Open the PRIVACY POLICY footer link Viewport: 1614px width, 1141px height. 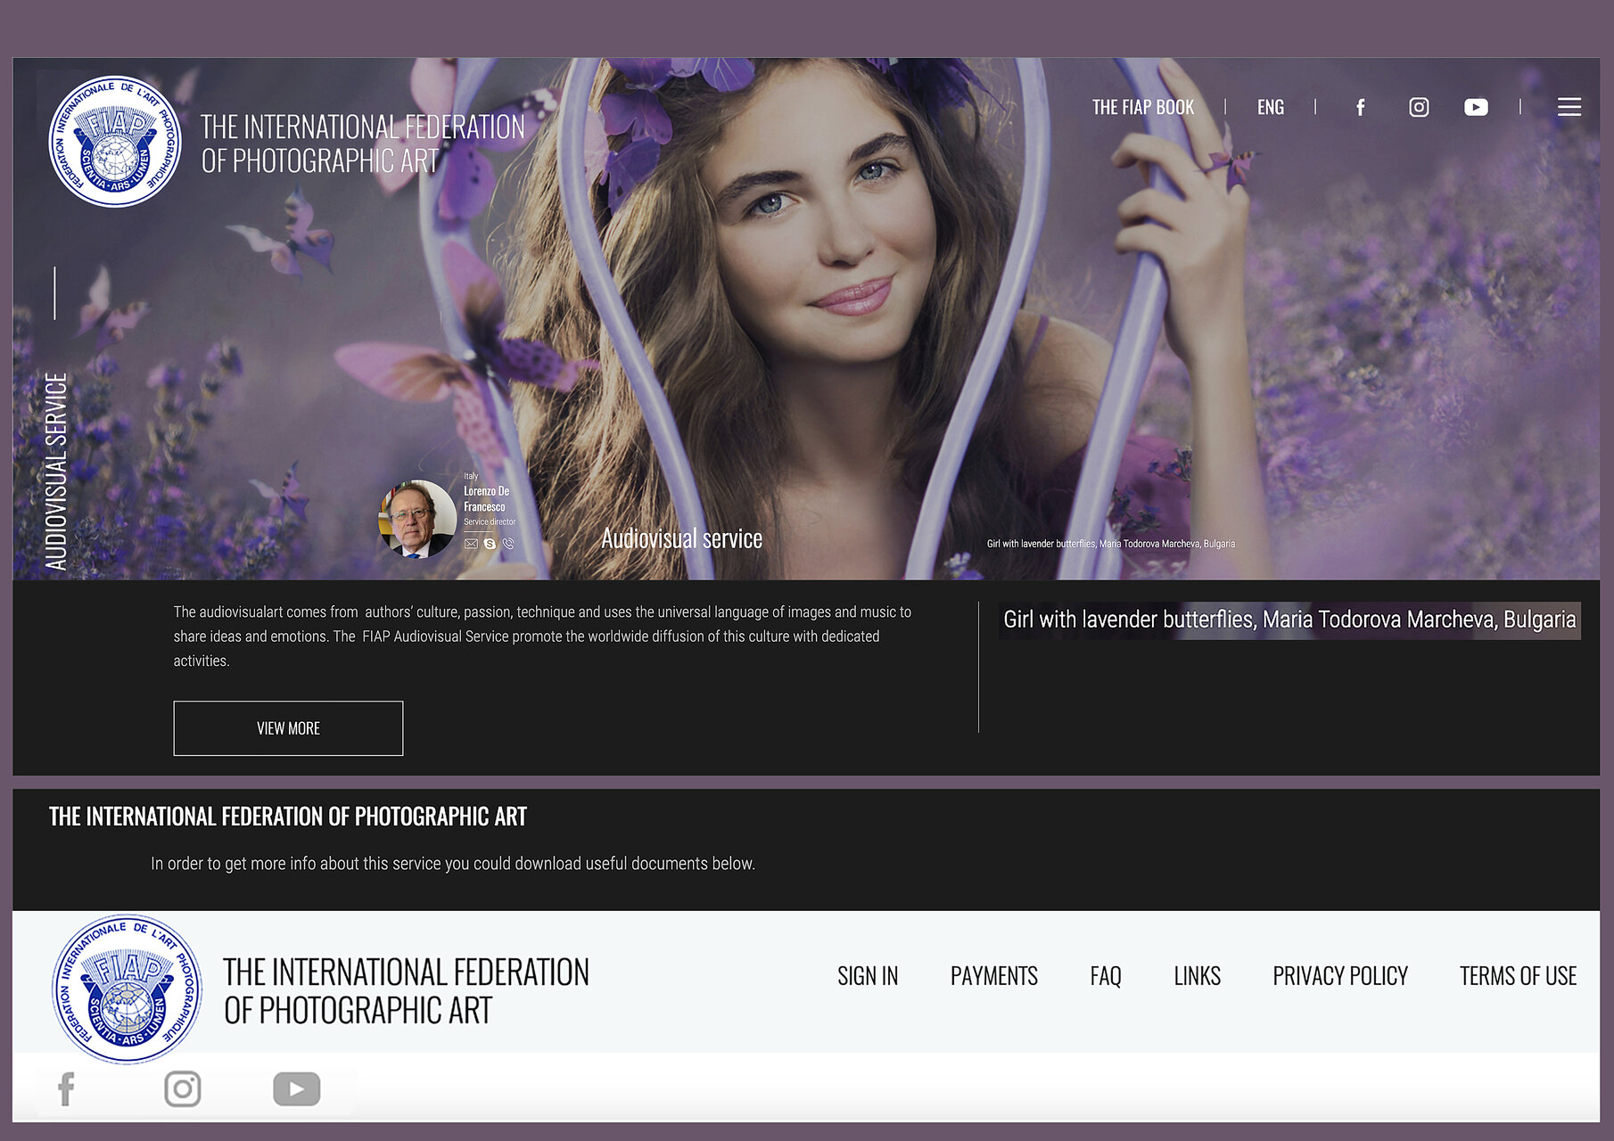[1339, 976]
